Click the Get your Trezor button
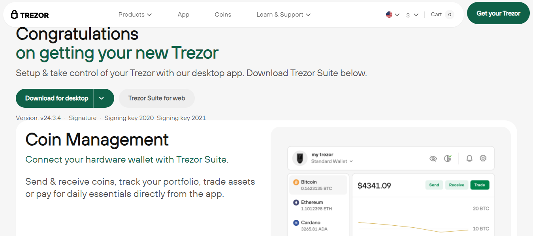Image resolution: width=533 pixels, height=236 pixels. (498, 13)
